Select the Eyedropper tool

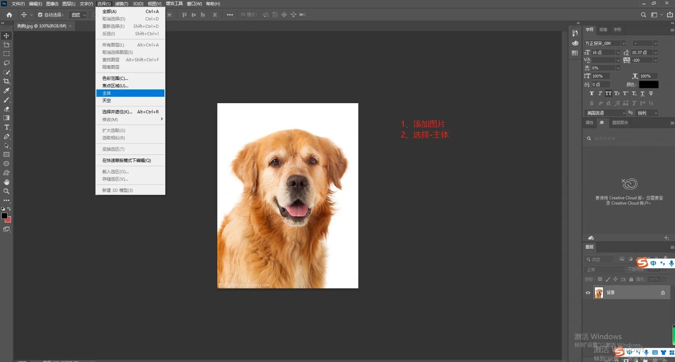(x=6, y=91)
